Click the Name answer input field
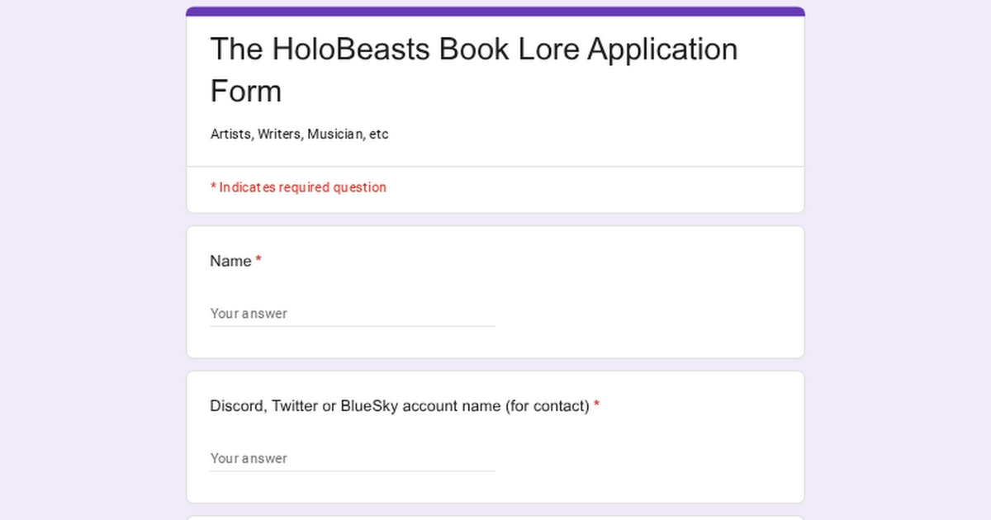The image size is (991, 520). (352, 314)
